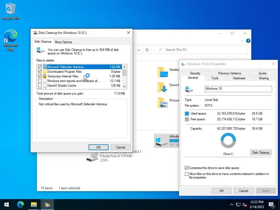Click the Drive C usage donut chart
The image size is (280, 210).
(228, 140)
